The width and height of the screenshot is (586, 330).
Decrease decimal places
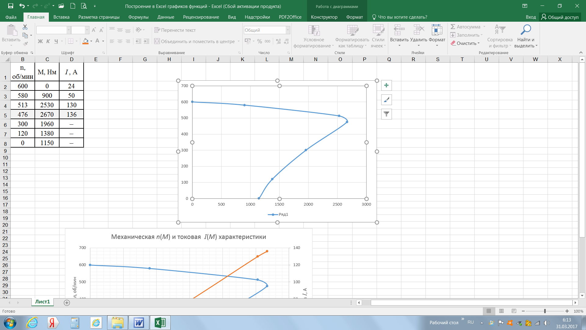pos(286,41)
